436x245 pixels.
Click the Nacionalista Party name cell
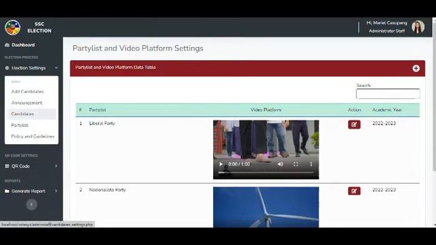pos(108,190)
